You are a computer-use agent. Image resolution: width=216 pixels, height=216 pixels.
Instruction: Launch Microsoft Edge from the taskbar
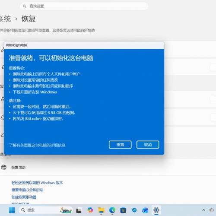(112, 210)
